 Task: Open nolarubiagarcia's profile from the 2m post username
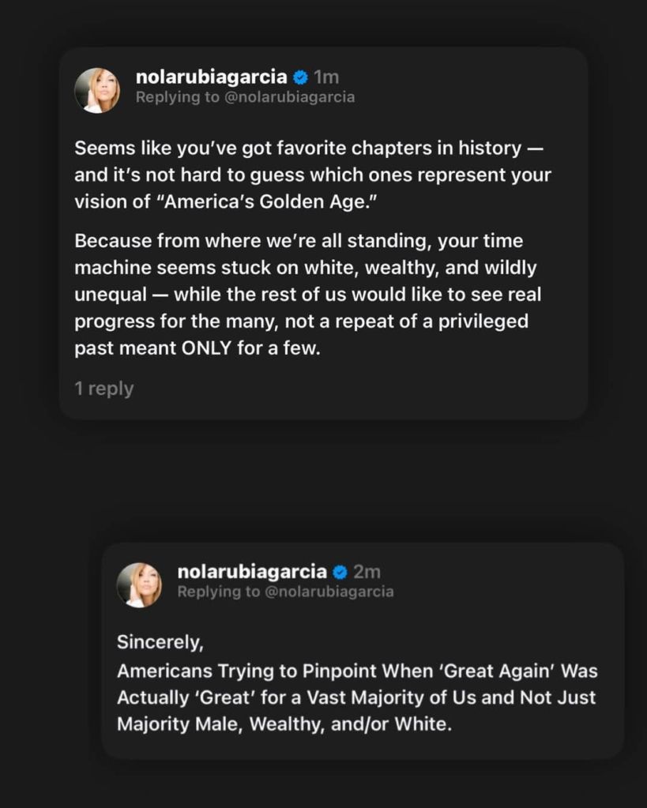[252, 572]
